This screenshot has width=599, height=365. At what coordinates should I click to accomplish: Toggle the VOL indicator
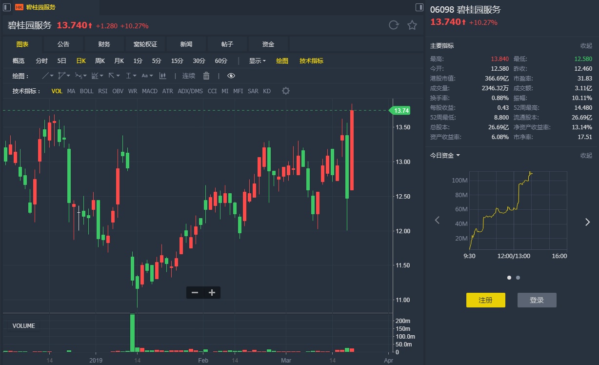[57, 91]
